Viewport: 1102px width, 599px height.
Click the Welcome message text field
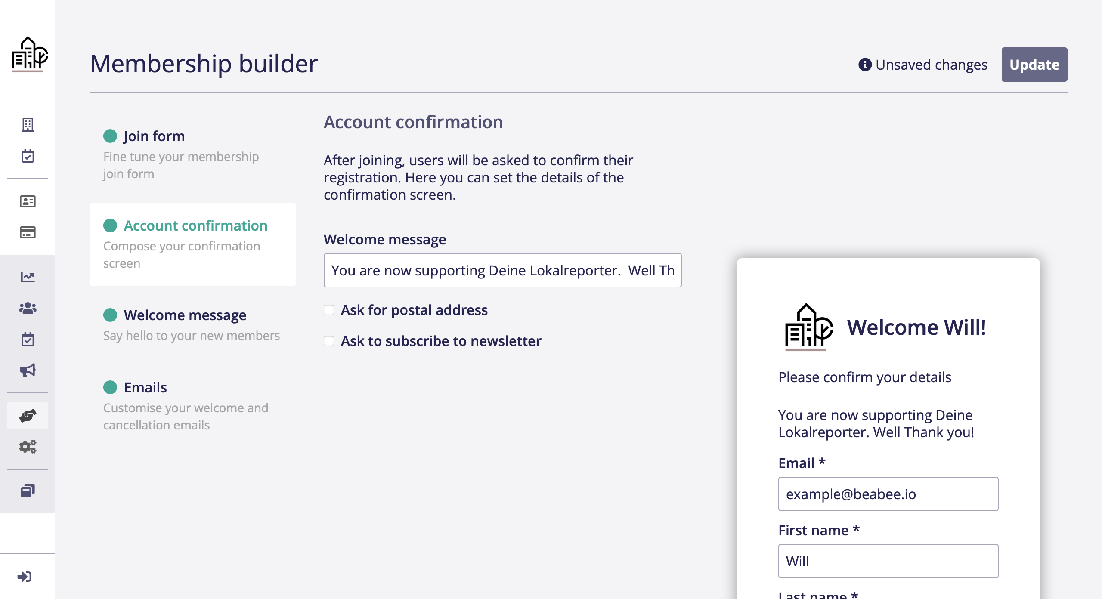(502, 270)
